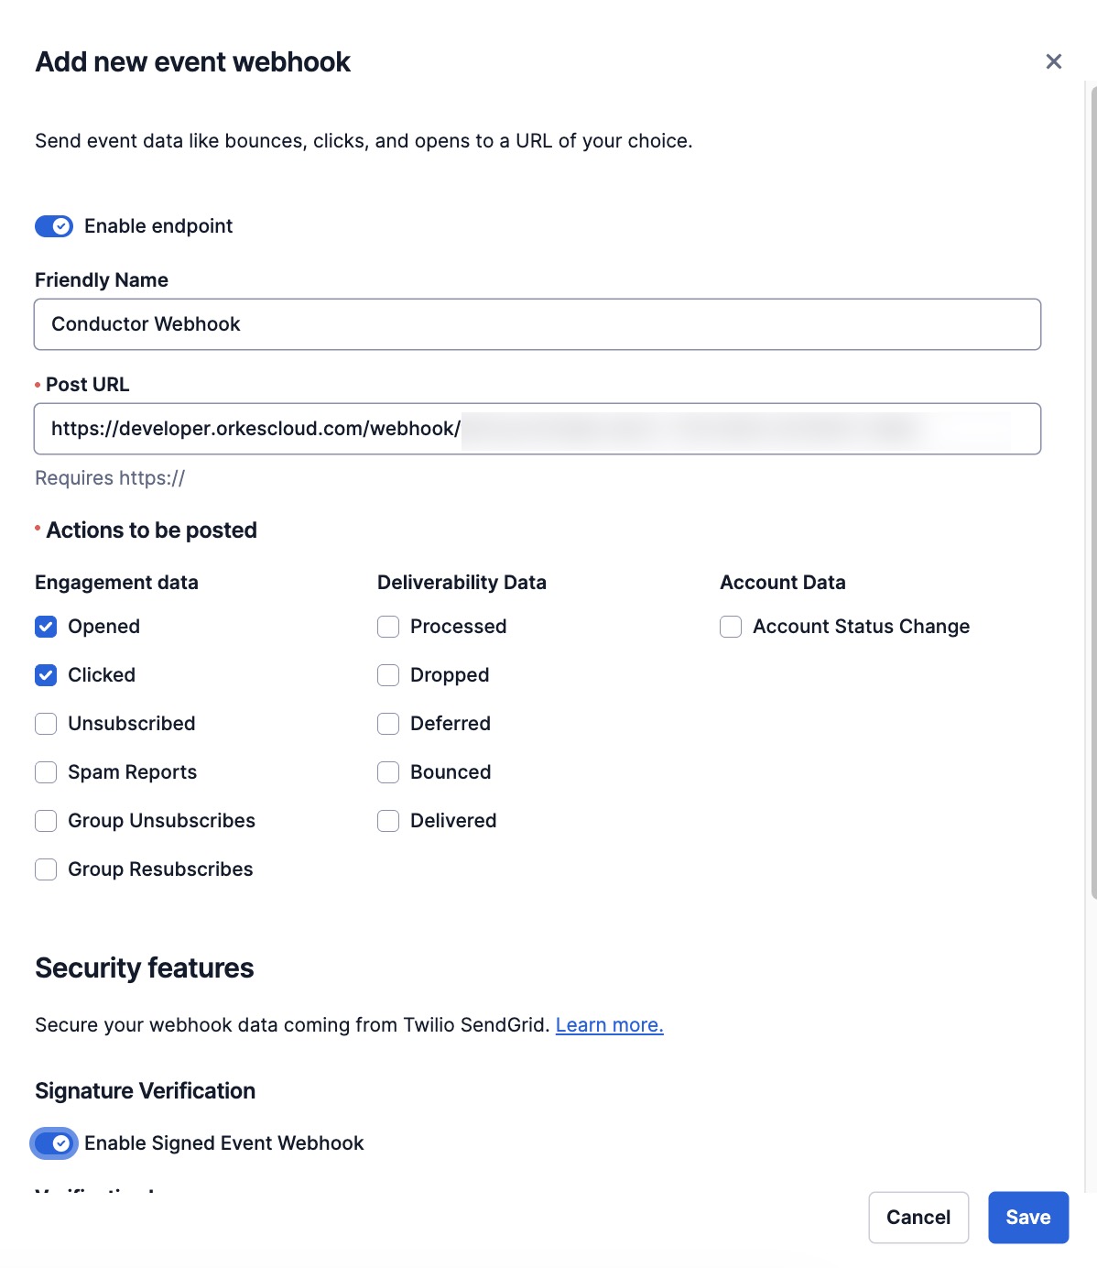Close the Add new event webhook dialog
This screenshot has width=1097, height=1268.
point(1053,61)
